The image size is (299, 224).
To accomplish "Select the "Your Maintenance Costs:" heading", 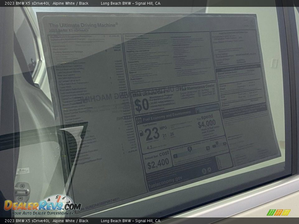I will click(197, 87).
